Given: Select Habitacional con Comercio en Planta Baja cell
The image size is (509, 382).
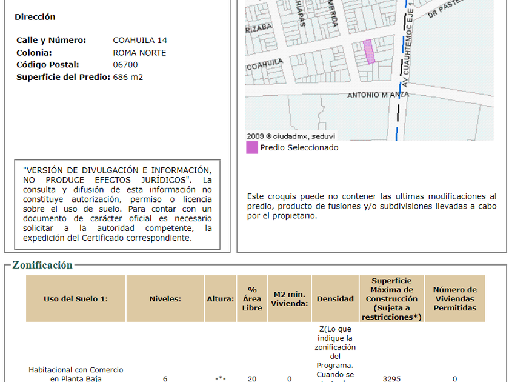Looking at the screenshot, I should point(76,374).
